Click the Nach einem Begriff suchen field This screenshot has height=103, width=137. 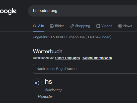(x=85, y=69)
